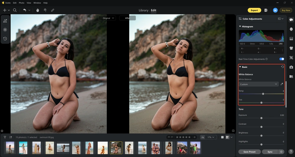Open the Photo menu

point(22,3)
